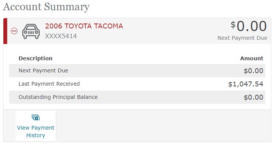Click the red bar on the account header
This screenshot has height=155, width=280.
point(5,31)
